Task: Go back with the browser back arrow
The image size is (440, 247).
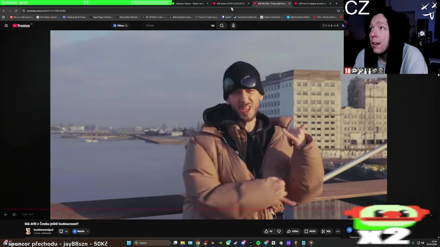Action: tap(4, 11)
